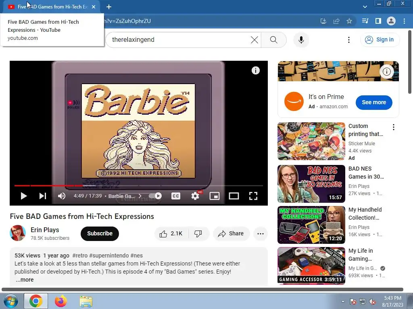
Task: Switch to theater mode
Action: click(x=234, y=196)
